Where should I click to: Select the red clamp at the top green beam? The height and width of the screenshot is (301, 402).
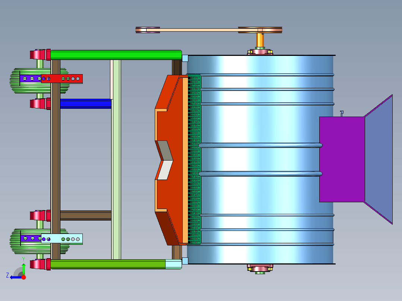pos(40,55)
